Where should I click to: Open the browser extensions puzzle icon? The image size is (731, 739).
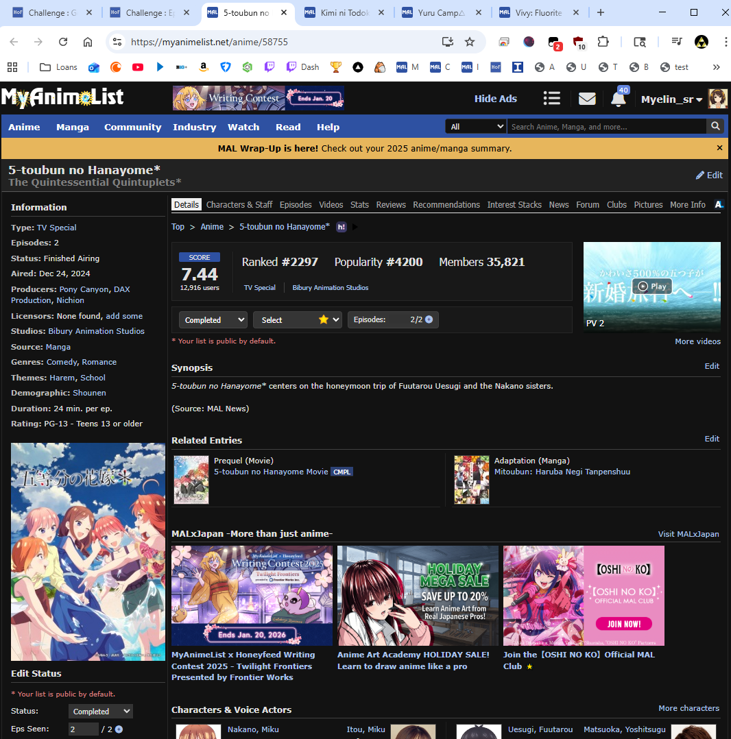tap(603, 42)
